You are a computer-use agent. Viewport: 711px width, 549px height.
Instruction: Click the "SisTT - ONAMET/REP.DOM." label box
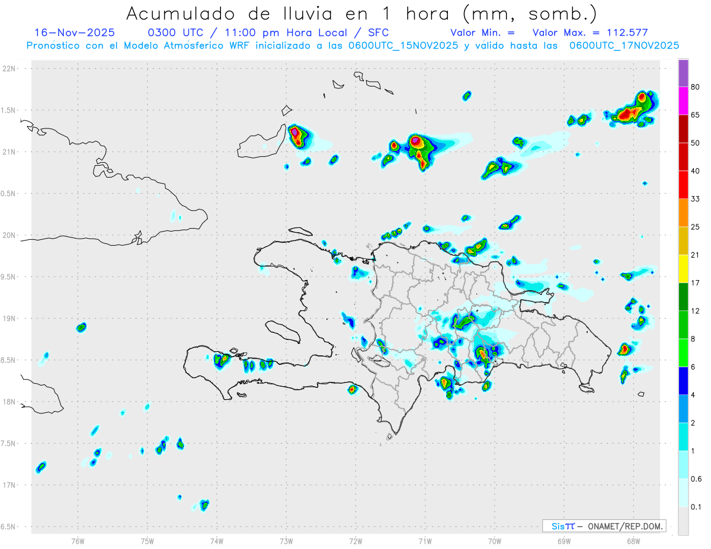click(x=604, y=526)
